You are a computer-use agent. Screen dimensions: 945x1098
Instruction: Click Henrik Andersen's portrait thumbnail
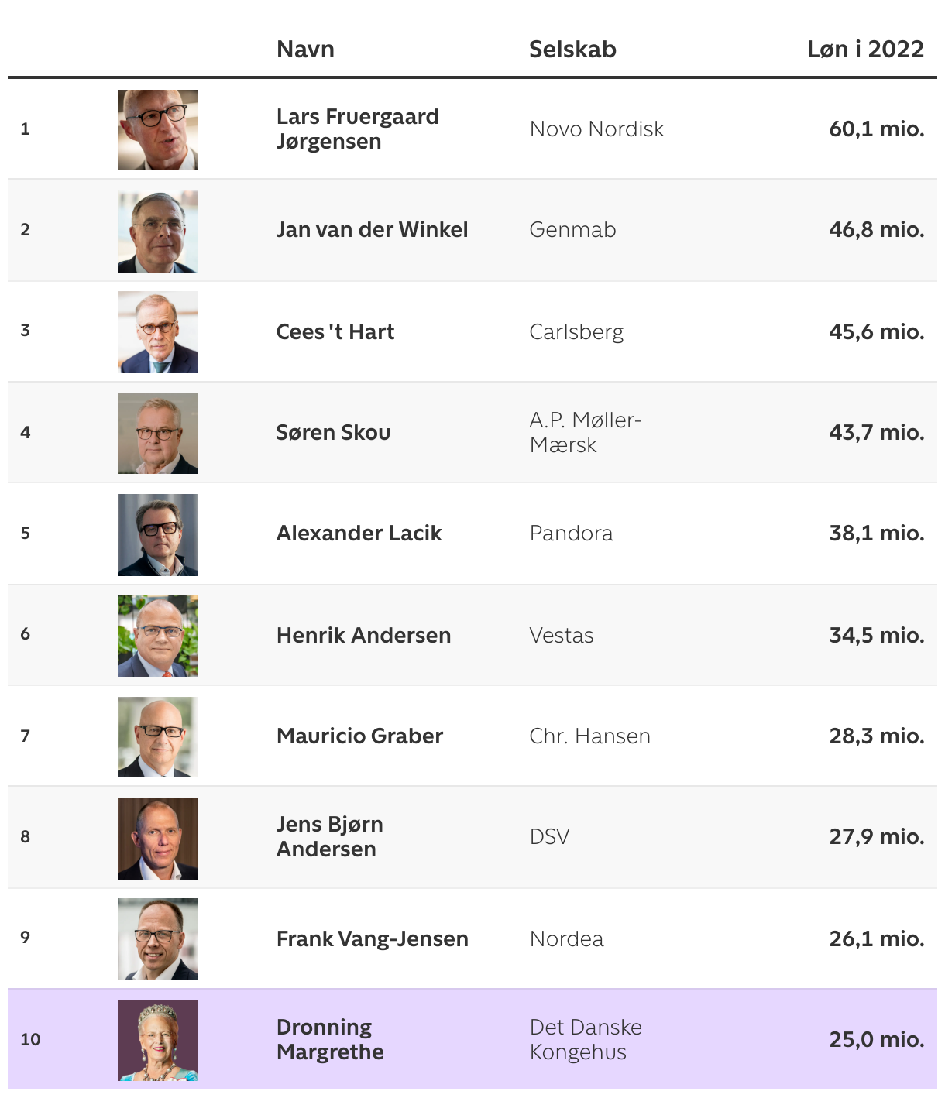[158, 636]
